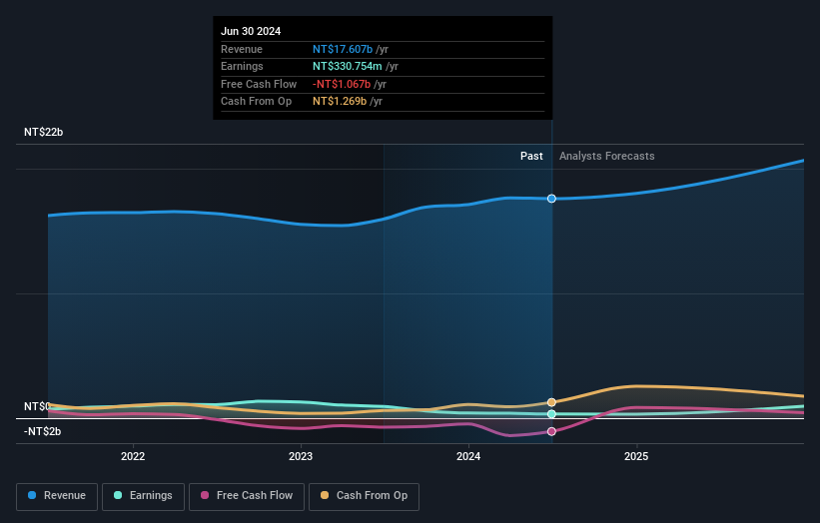Screen dimensions: 820x523
Task: Click the Revenue row label in tooltip
Action: [242, 49]
